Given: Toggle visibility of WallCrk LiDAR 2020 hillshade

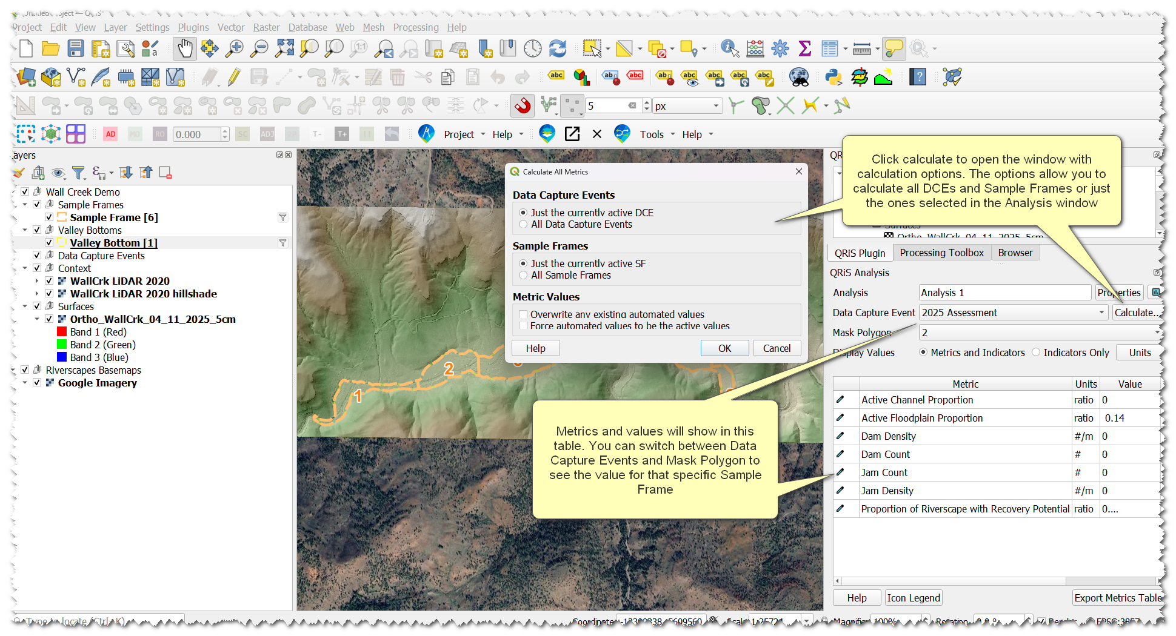Looking at the screenshot, I should click(x=49, y=294).
